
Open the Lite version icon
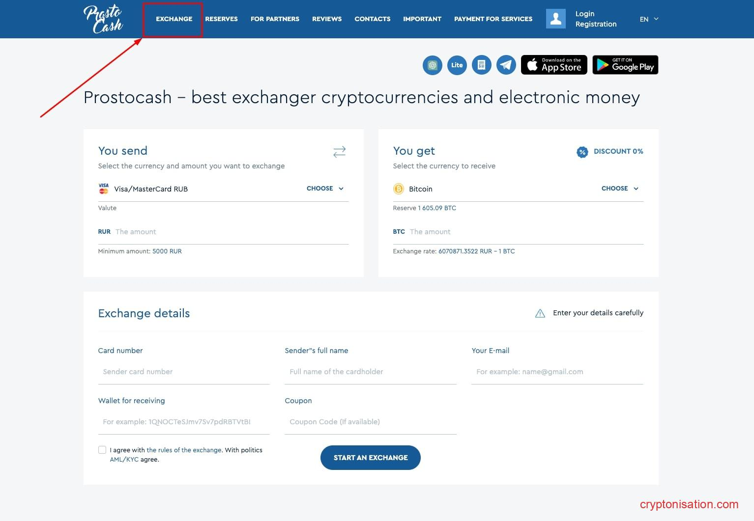click(x=457, y=65)
